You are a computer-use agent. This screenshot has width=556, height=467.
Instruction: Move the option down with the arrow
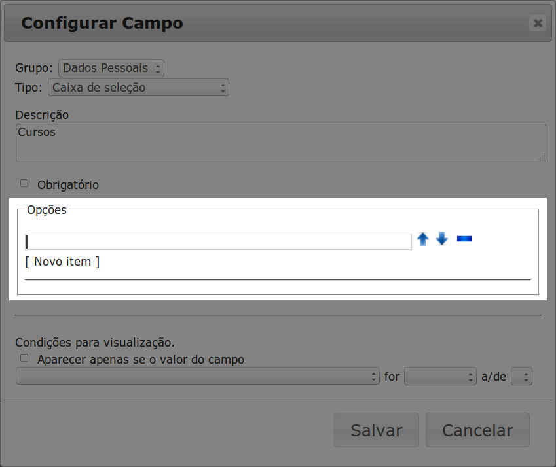pos(442,239)
